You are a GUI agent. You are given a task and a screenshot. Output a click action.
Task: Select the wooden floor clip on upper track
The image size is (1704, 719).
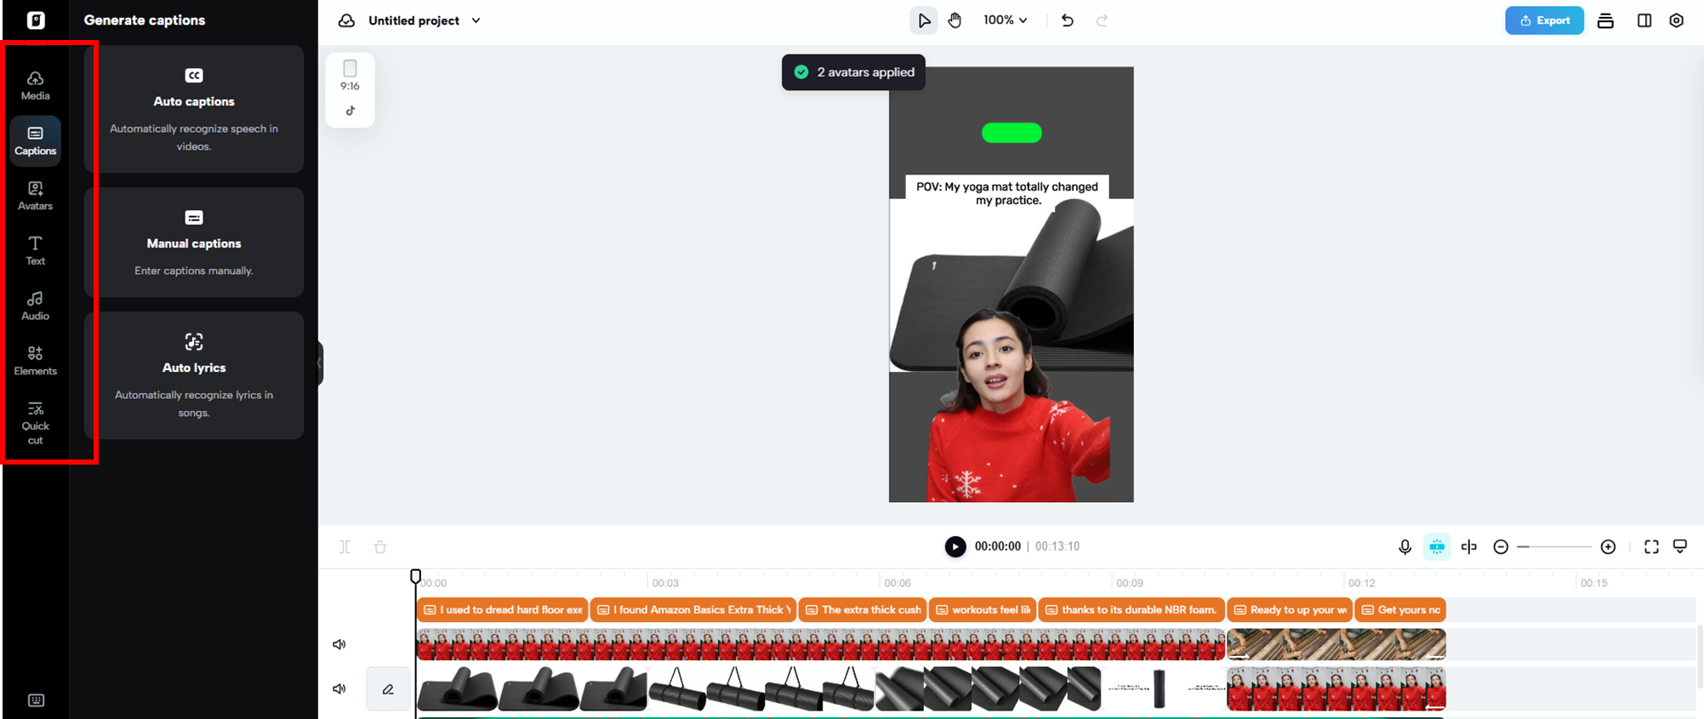(x=1336, y=644)
